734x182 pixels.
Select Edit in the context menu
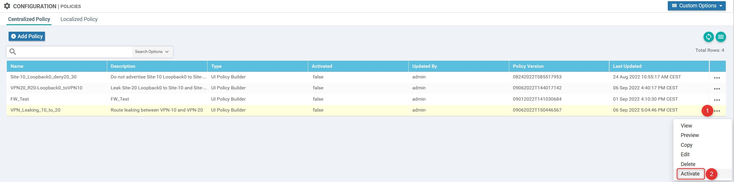tap(685, 154)
